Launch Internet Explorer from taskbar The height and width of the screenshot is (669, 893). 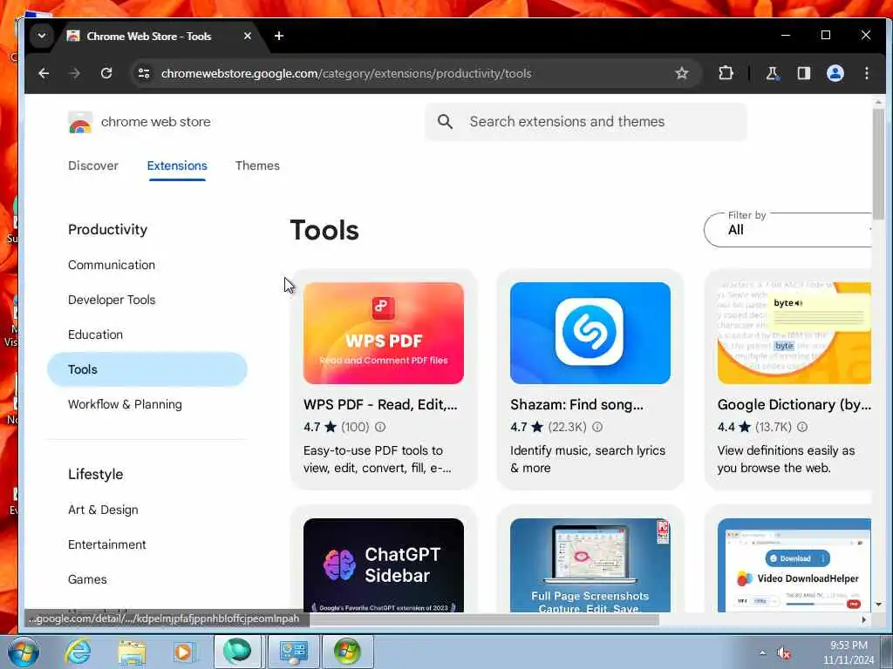(x=78, y=652)
